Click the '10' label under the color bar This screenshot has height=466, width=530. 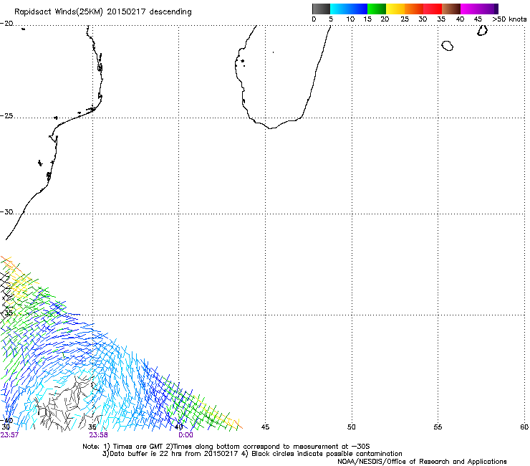pyautogui.click(x=350, y=19)
